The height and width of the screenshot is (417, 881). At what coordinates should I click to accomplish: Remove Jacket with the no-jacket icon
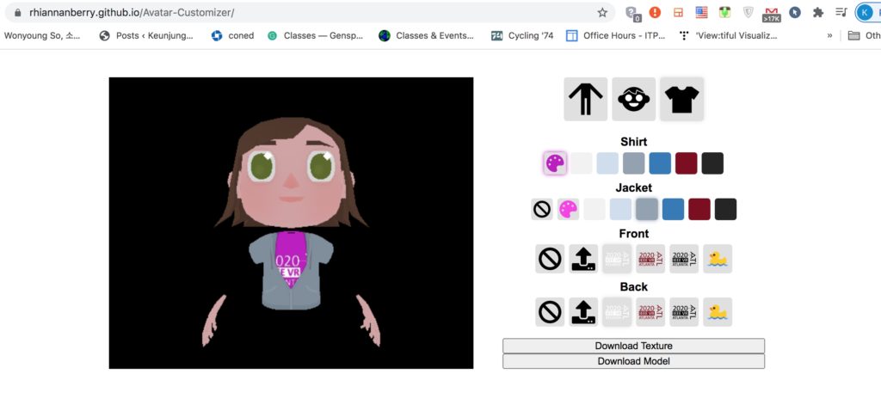542,209
